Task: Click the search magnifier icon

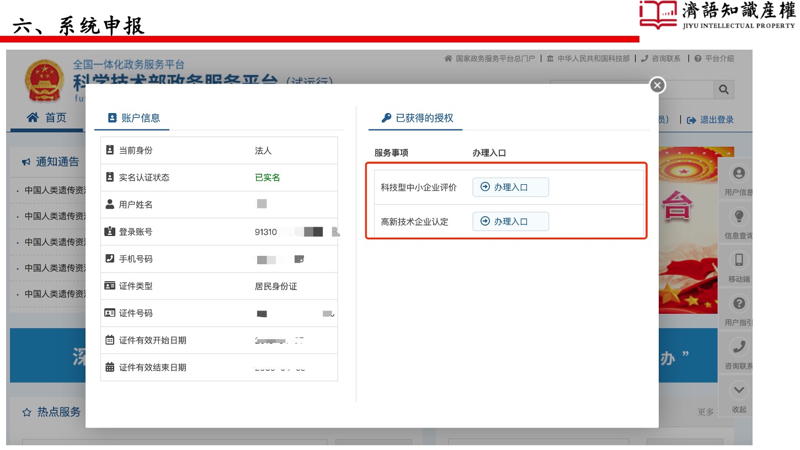Action: [724, 89]
